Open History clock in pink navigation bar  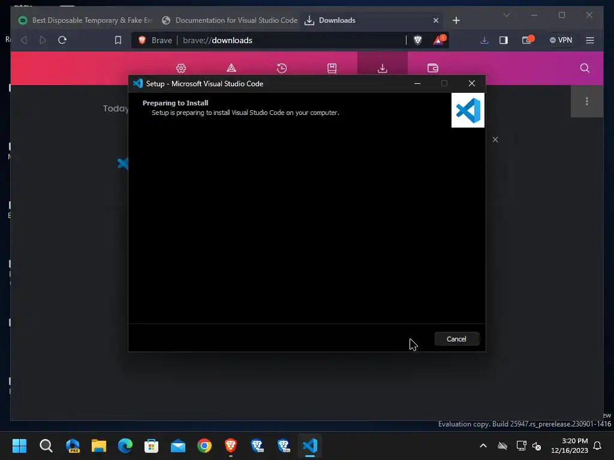coord(282,68)
